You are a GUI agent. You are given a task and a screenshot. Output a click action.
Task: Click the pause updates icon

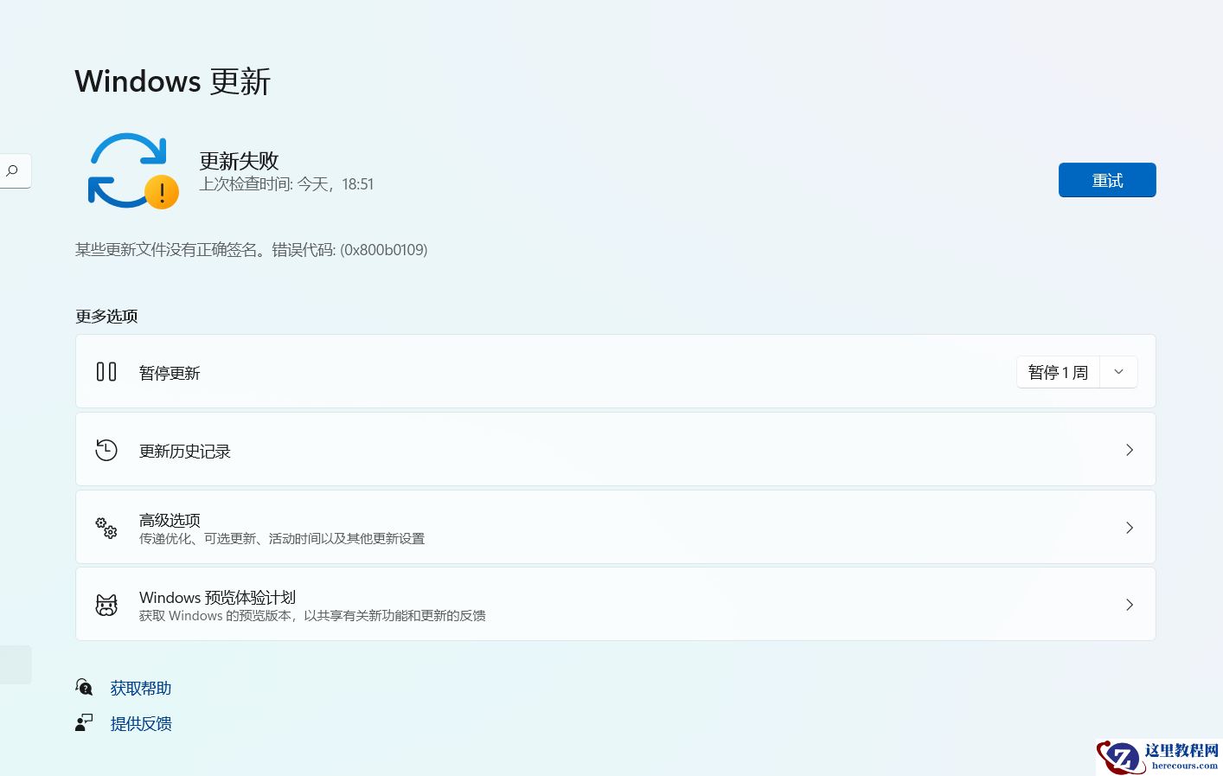[x=106, y=370]
